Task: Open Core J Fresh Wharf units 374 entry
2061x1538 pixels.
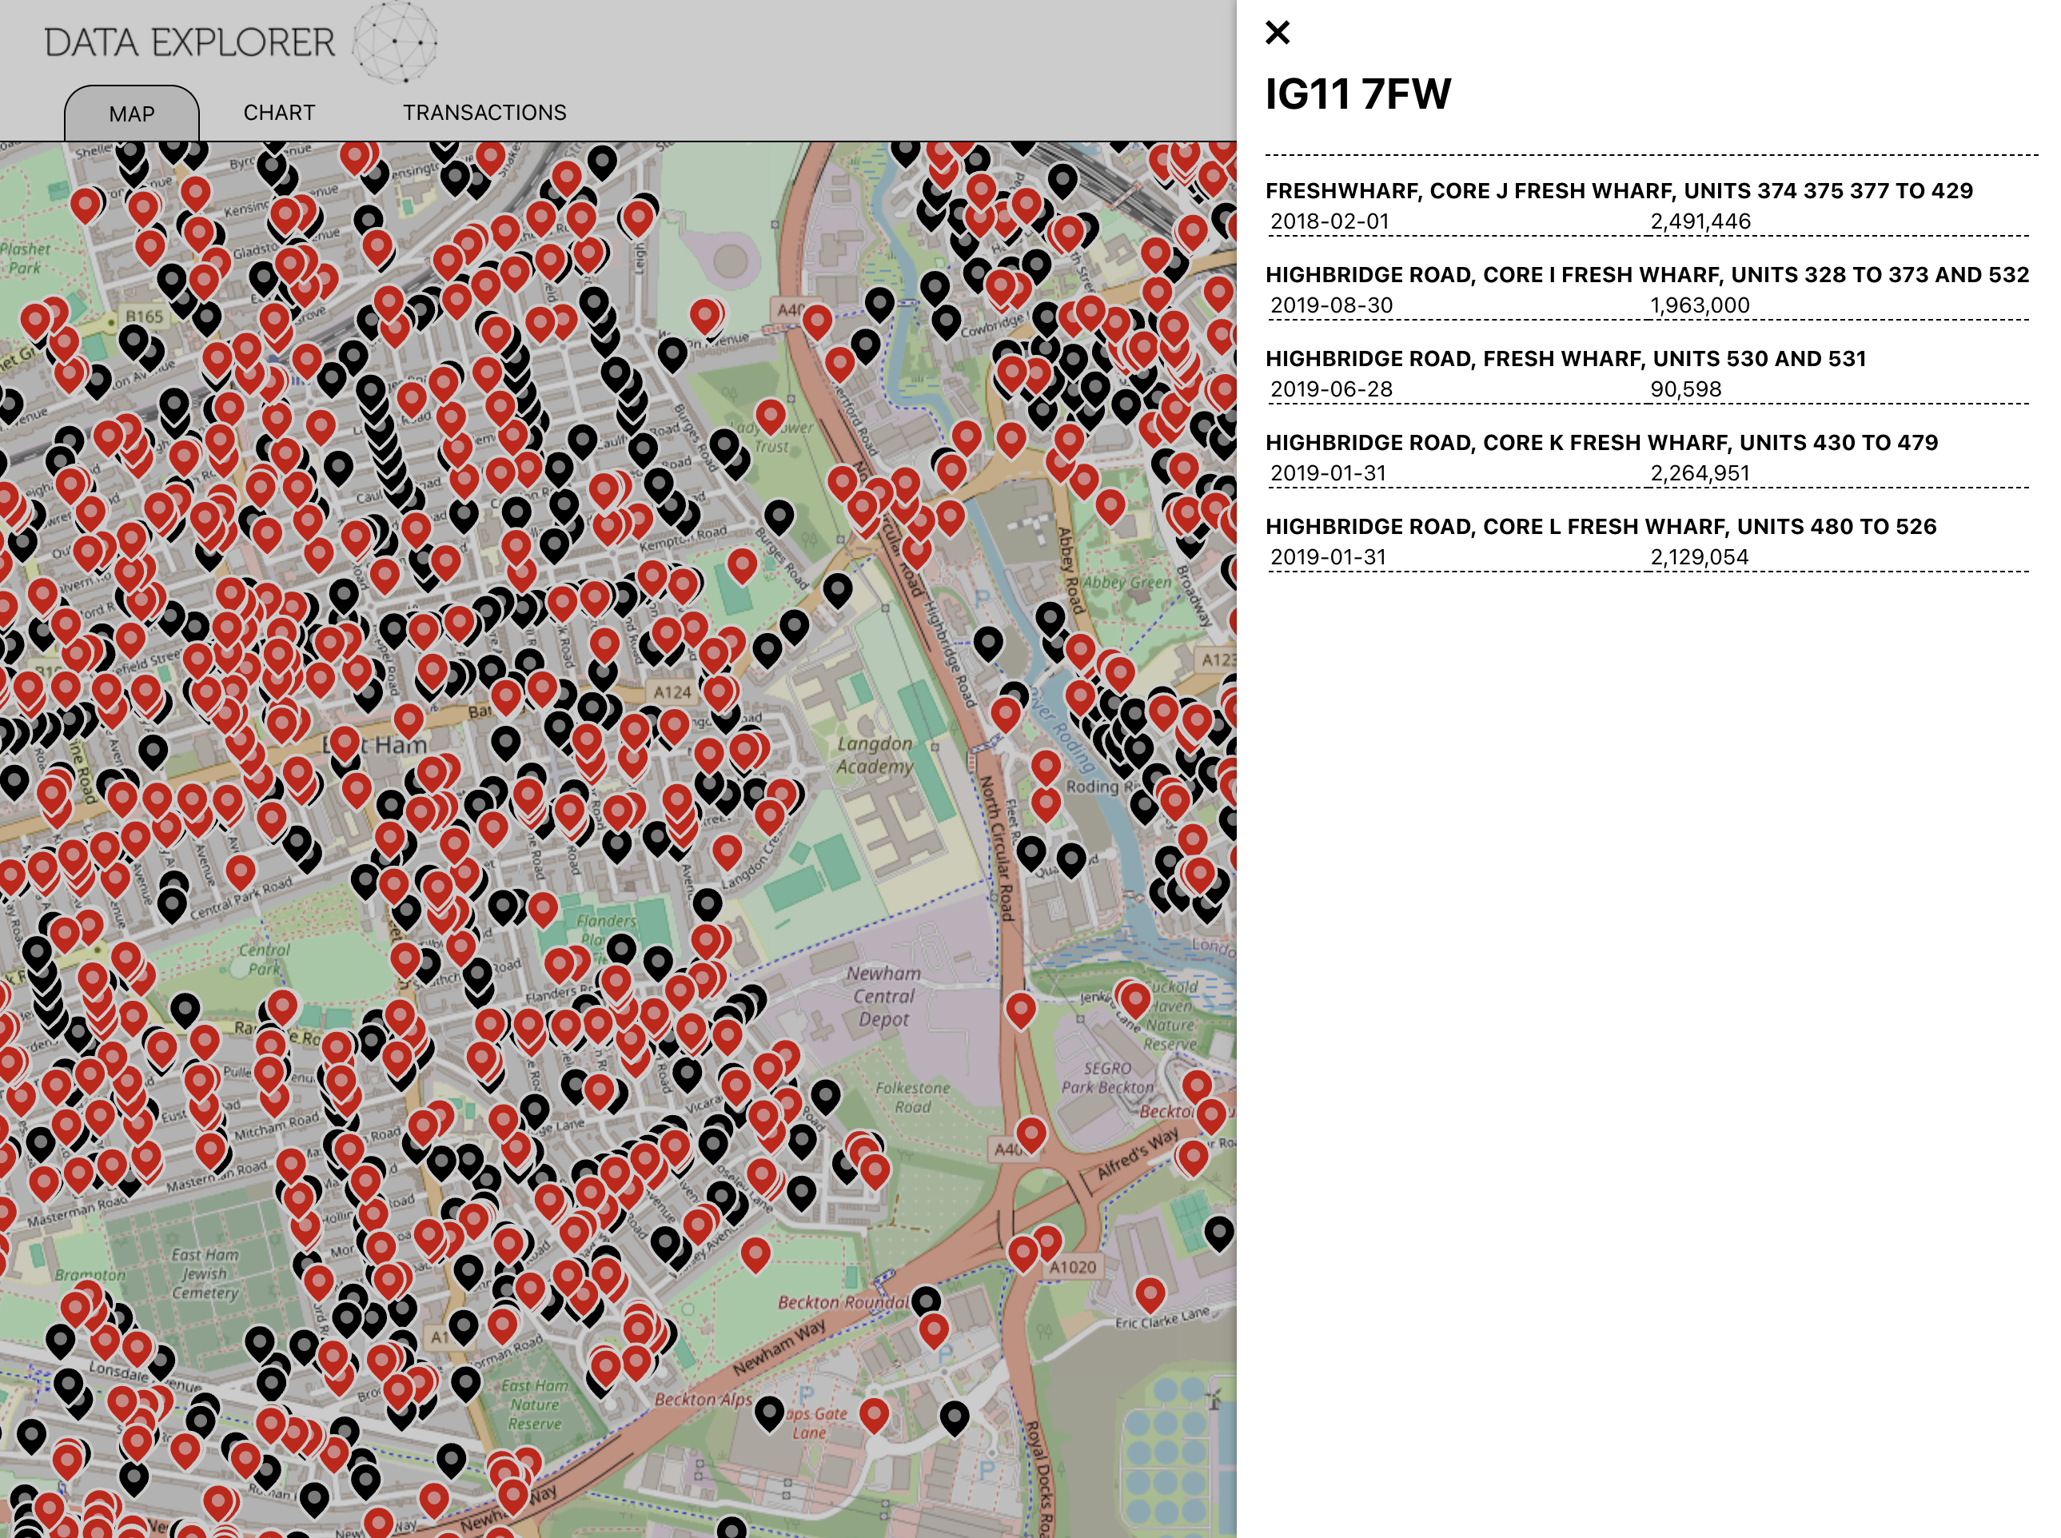Action: tap(1618, 191)
